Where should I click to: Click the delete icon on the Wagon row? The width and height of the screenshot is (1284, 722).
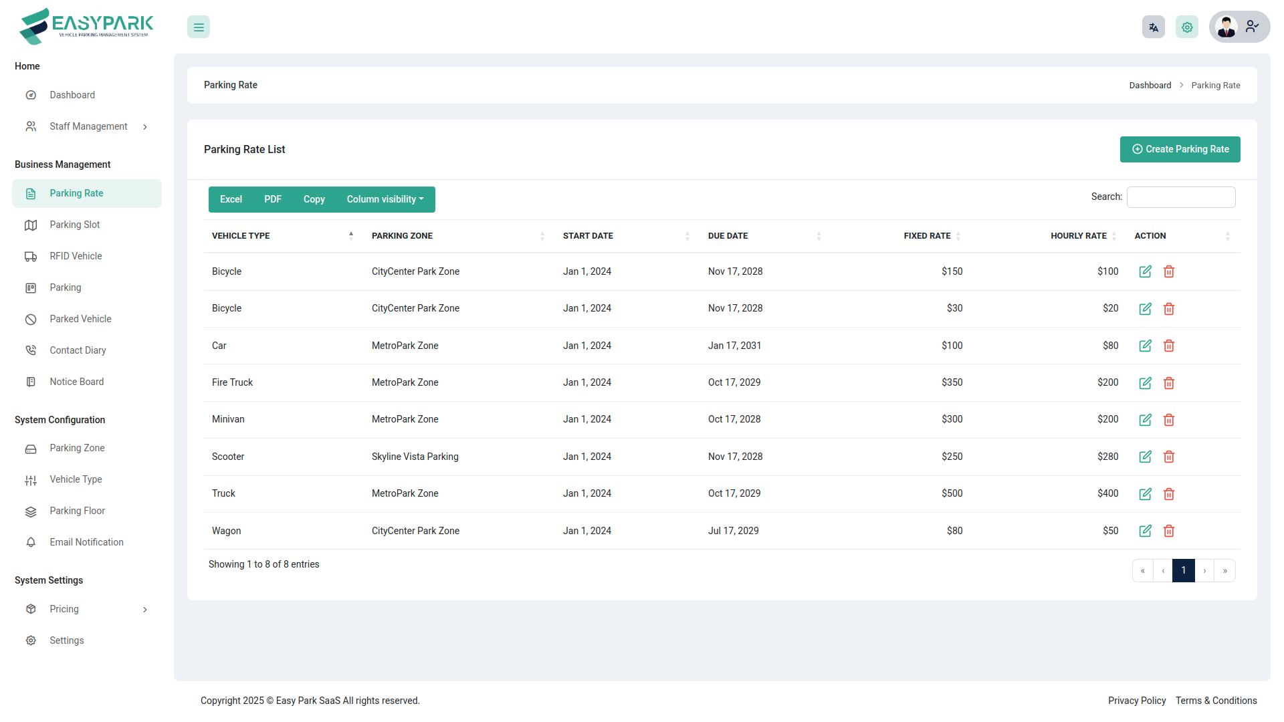click(x=1169, y=531)
